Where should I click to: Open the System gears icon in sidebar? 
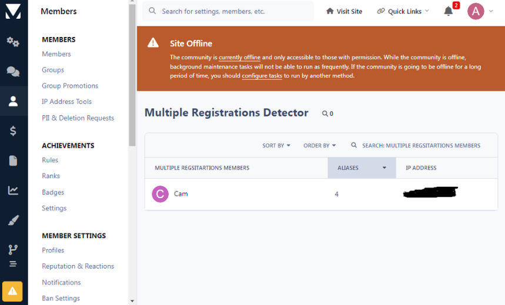[13, 42]
